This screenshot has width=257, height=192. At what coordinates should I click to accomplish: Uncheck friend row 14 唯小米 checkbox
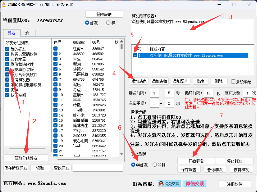point(55,115)
